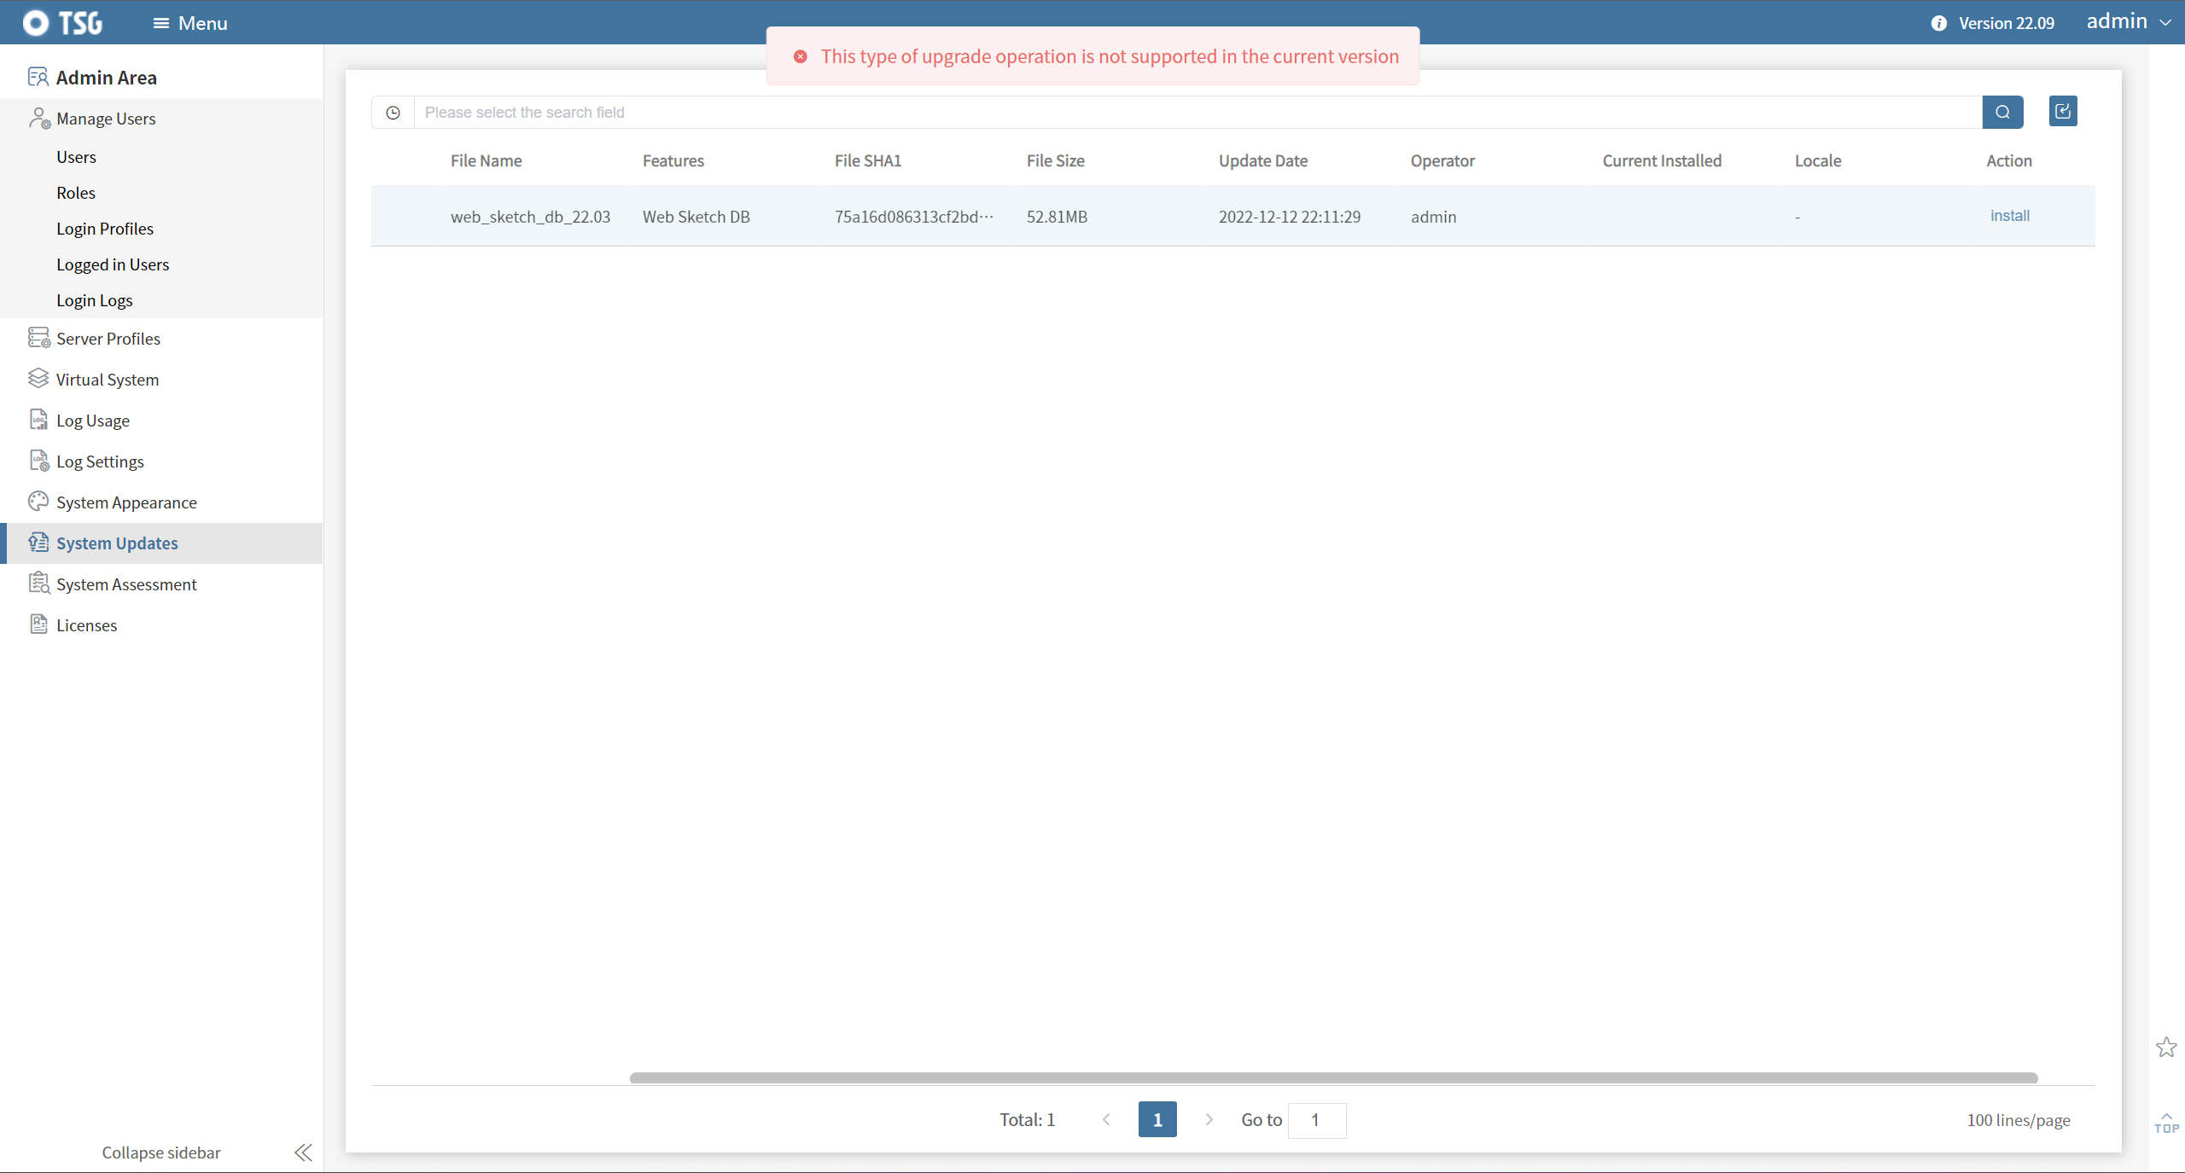Click the Version info icon
Viewport: 2185px width, 1173px height.
point(1938,23)
